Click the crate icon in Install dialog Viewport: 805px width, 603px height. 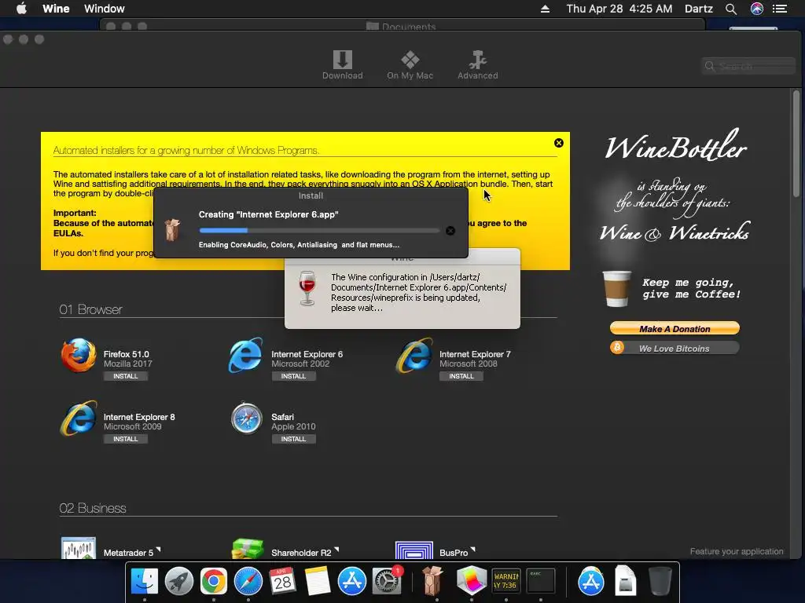click(x=172, y=230)
